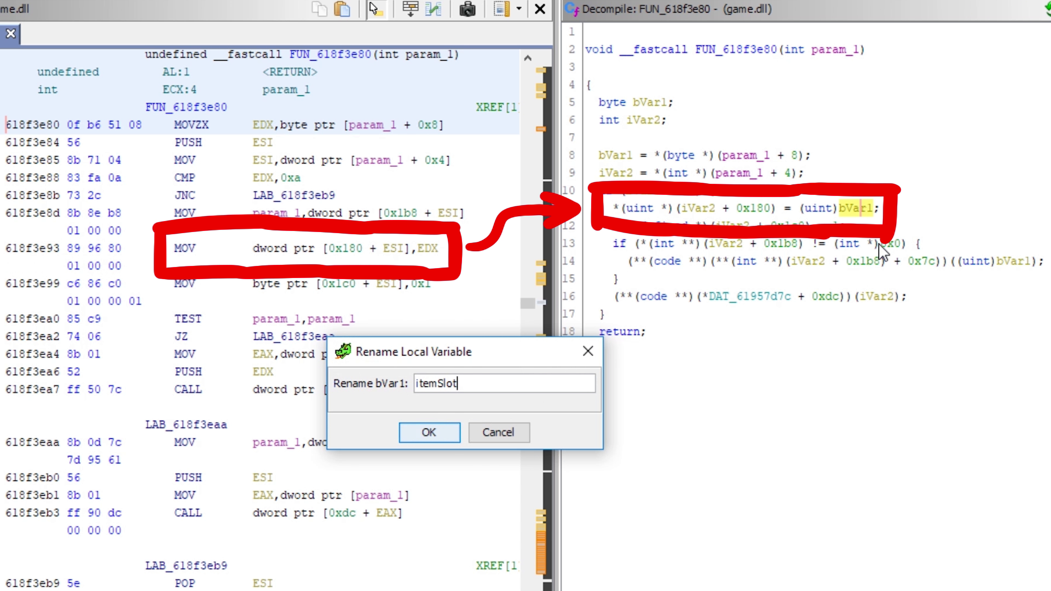The image size is (1051, 591).
Task: Click the Copy icon in listing toolbar
Action: coord(319,9)
